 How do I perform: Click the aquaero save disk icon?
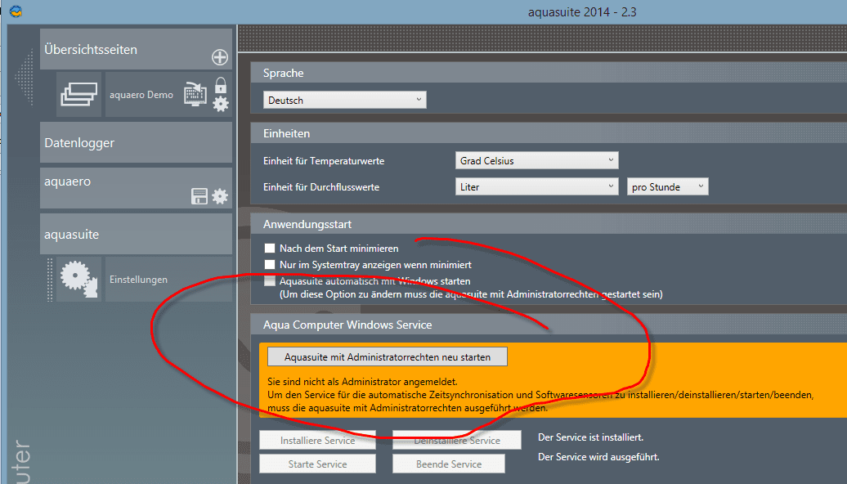click(x=199, y=196)
